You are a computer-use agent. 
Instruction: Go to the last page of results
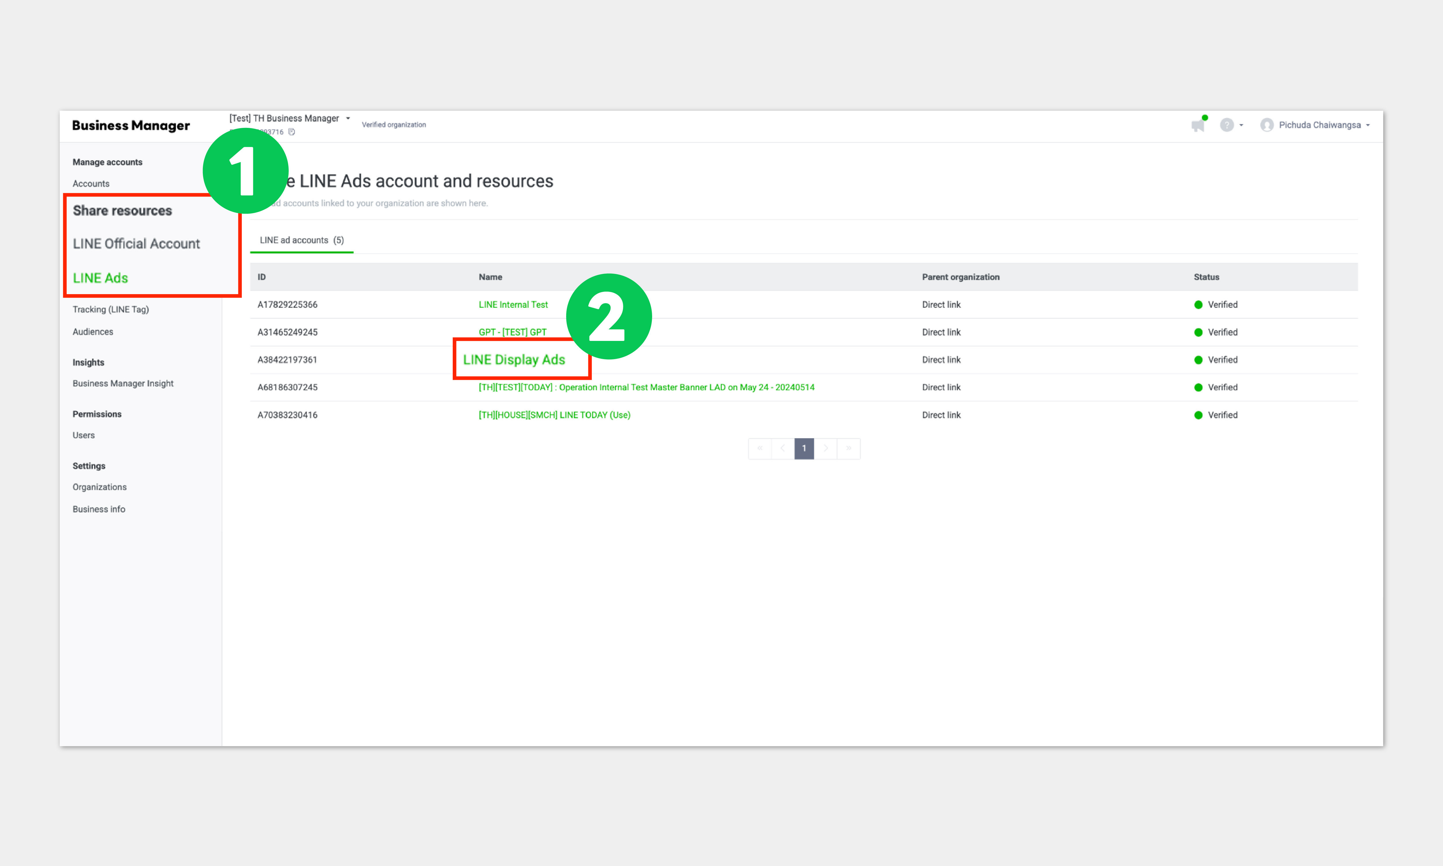pos(849,448)
